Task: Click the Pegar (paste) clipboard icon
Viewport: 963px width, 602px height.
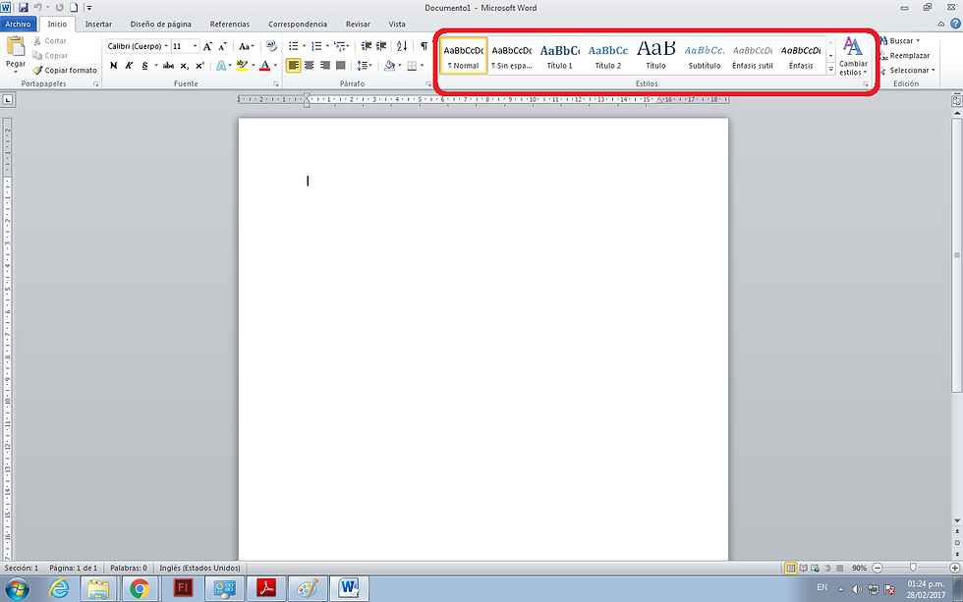Action: tap(16, 46)
